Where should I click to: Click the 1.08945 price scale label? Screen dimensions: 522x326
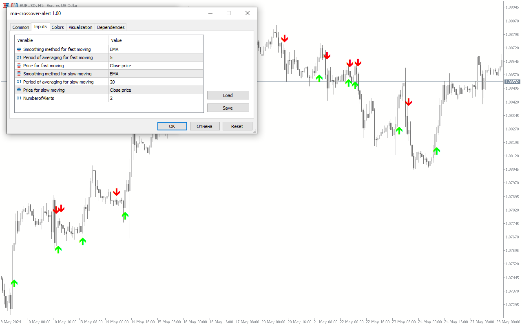click(x=512, y=7)
